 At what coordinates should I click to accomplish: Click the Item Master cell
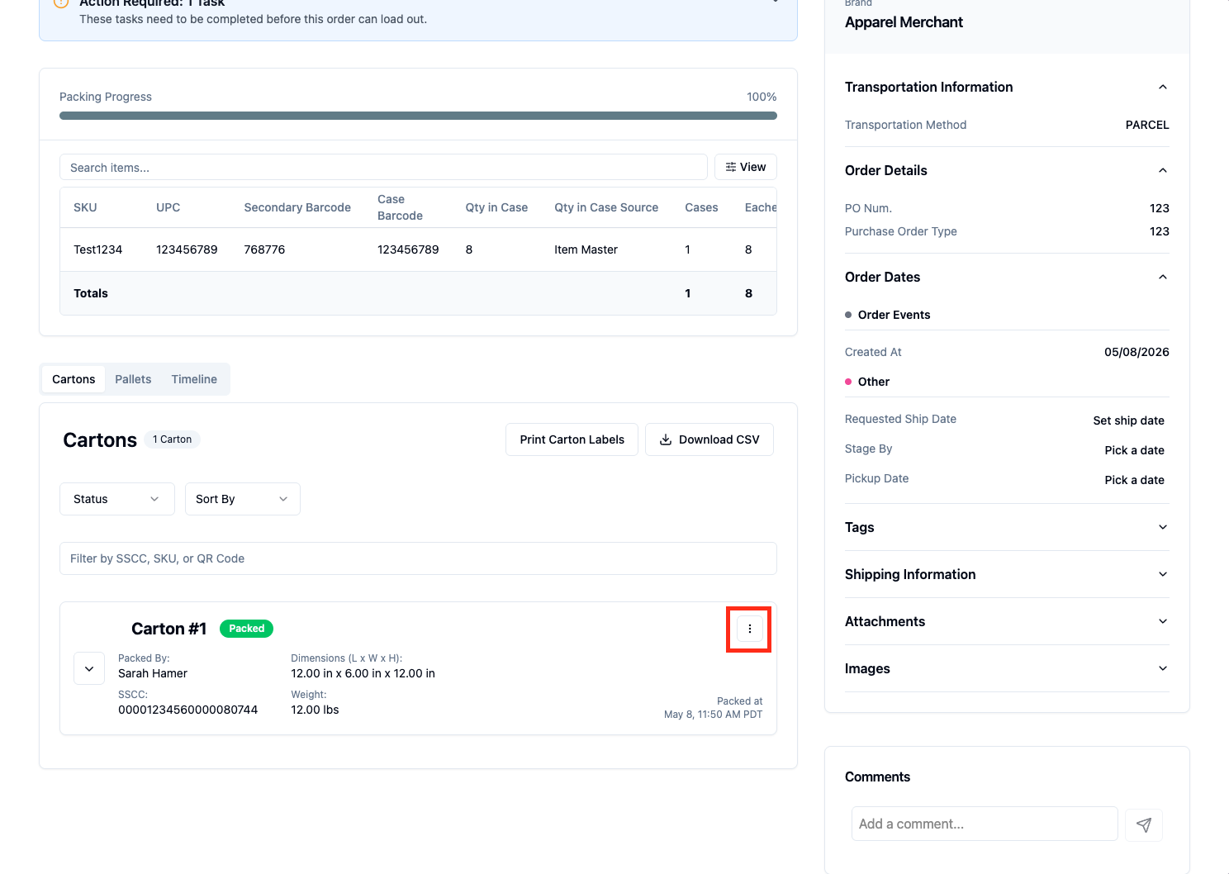tap(586, 249)
